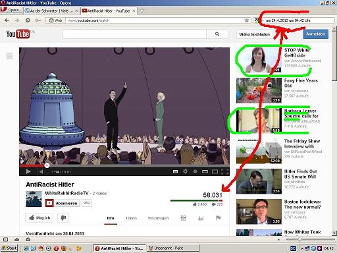Image resolution: width=337 pixels, height=253 pixels.
Task: Open the Opera menu button
Action: 11,10
